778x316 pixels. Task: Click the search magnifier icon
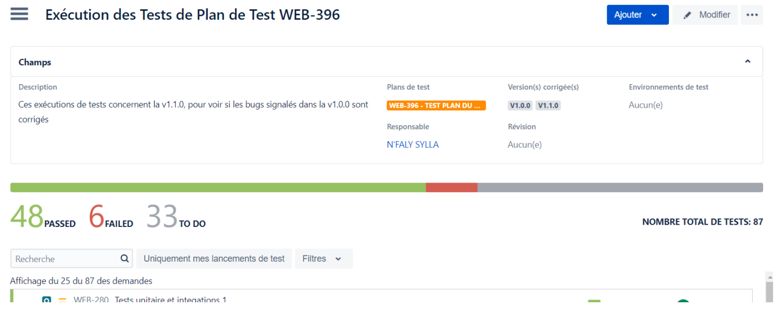click(125, 258)
